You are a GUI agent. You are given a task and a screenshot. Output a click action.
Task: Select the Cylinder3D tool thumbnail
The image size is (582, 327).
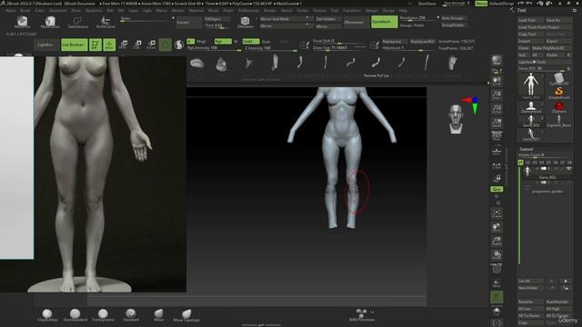[558, 79]
